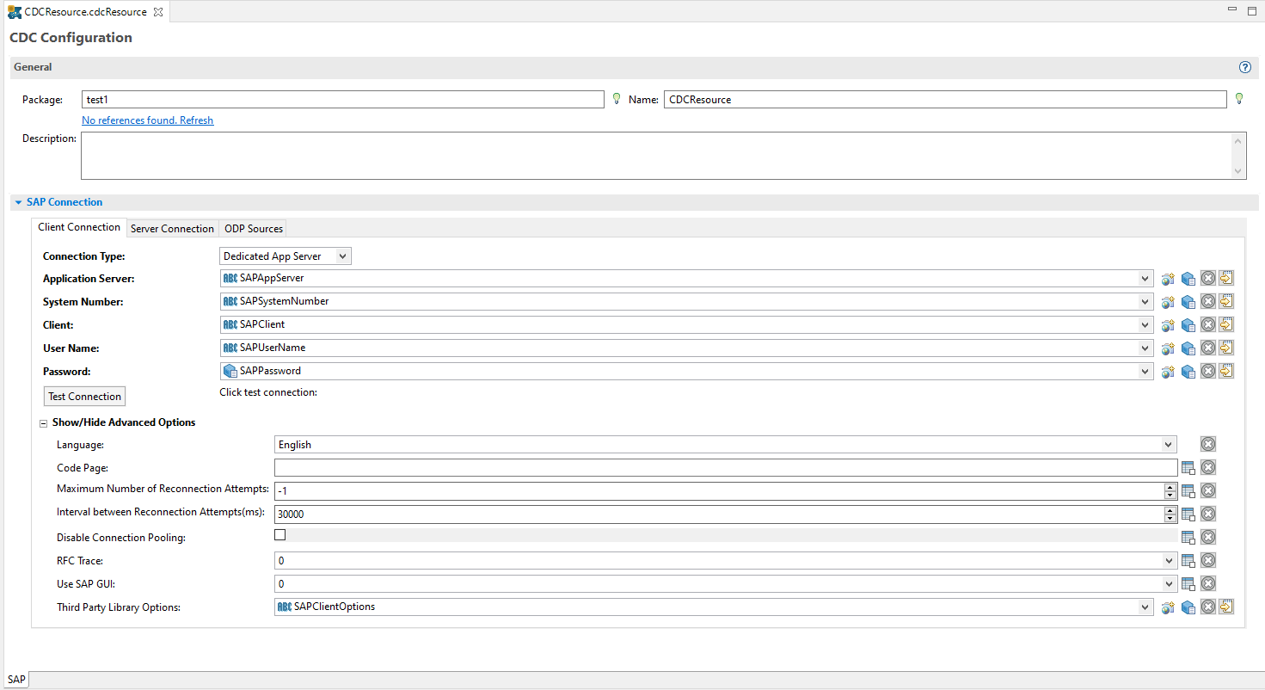The width and height of the screenshot is (1265, 690).
Task: Go to Password module property
Action: [1227, 372]
